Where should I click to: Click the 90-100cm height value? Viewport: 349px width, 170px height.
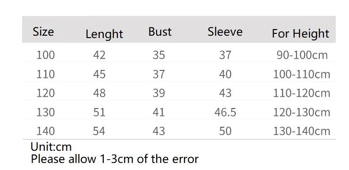pyautogui.click(x=302, y=55)
